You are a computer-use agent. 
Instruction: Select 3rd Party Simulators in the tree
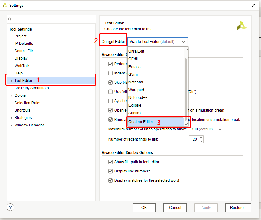(x=32, y=88)
